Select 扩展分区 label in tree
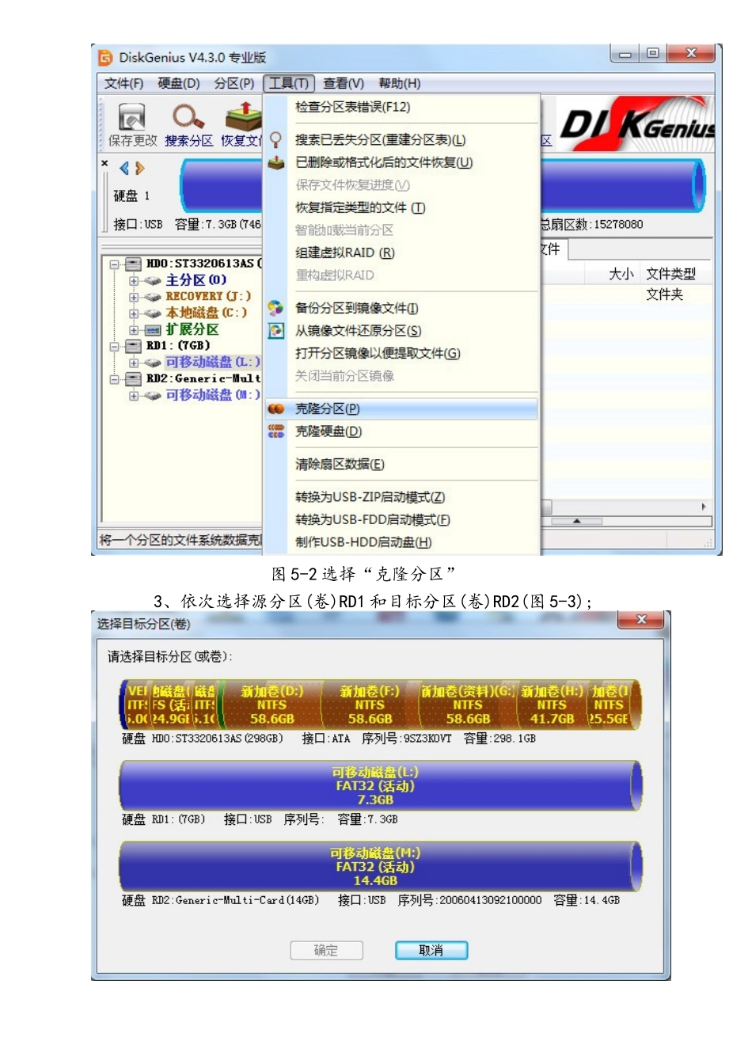 (192, 329)
